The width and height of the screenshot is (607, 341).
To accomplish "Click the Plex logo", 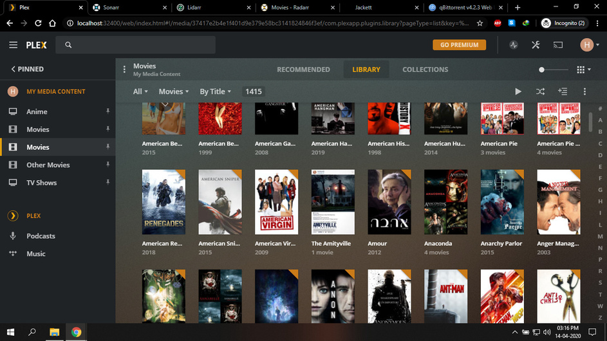I will pos(37,45).
